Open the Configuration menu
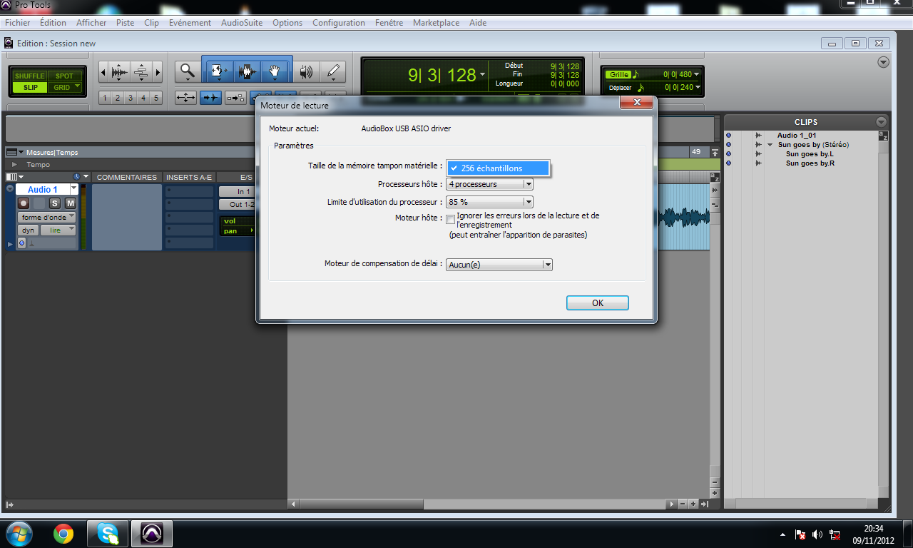Screen dimensions: 913x548 point(338,23)
